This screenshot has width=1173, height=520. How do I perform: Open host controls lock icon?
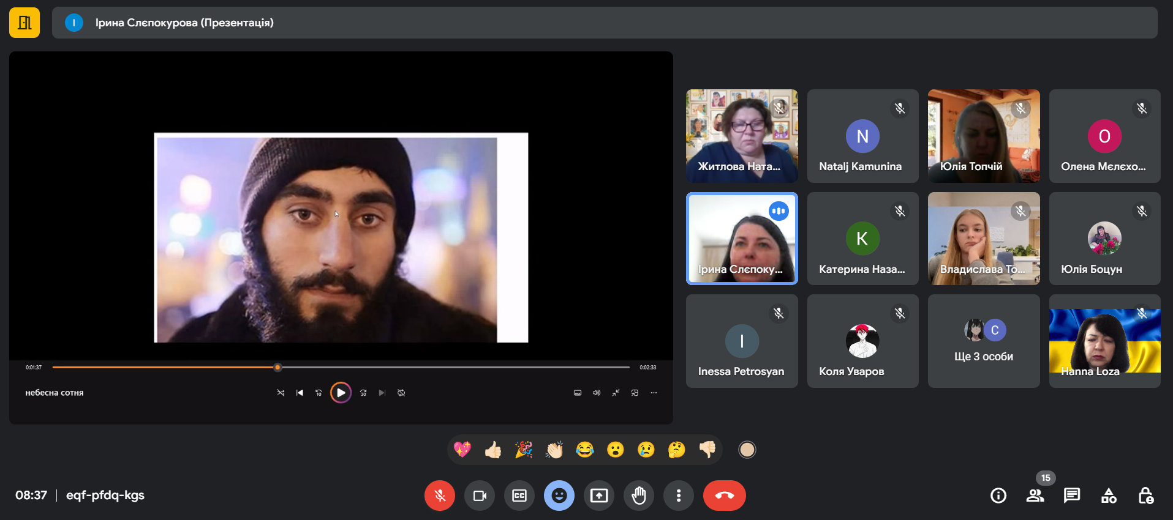coord(1145,496)
